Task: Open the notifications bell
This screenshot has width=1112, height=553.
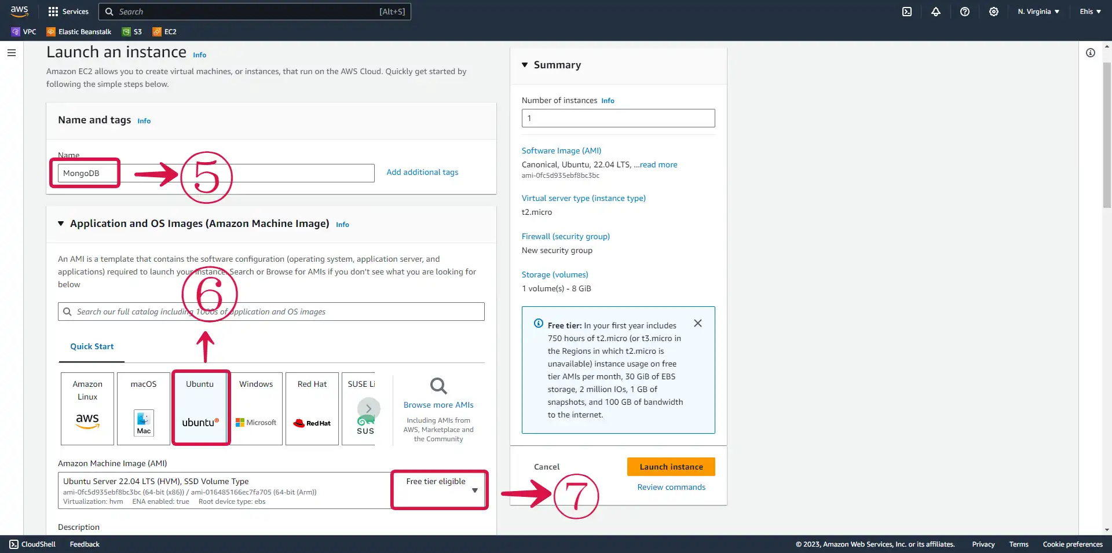Action: point(936,12)
